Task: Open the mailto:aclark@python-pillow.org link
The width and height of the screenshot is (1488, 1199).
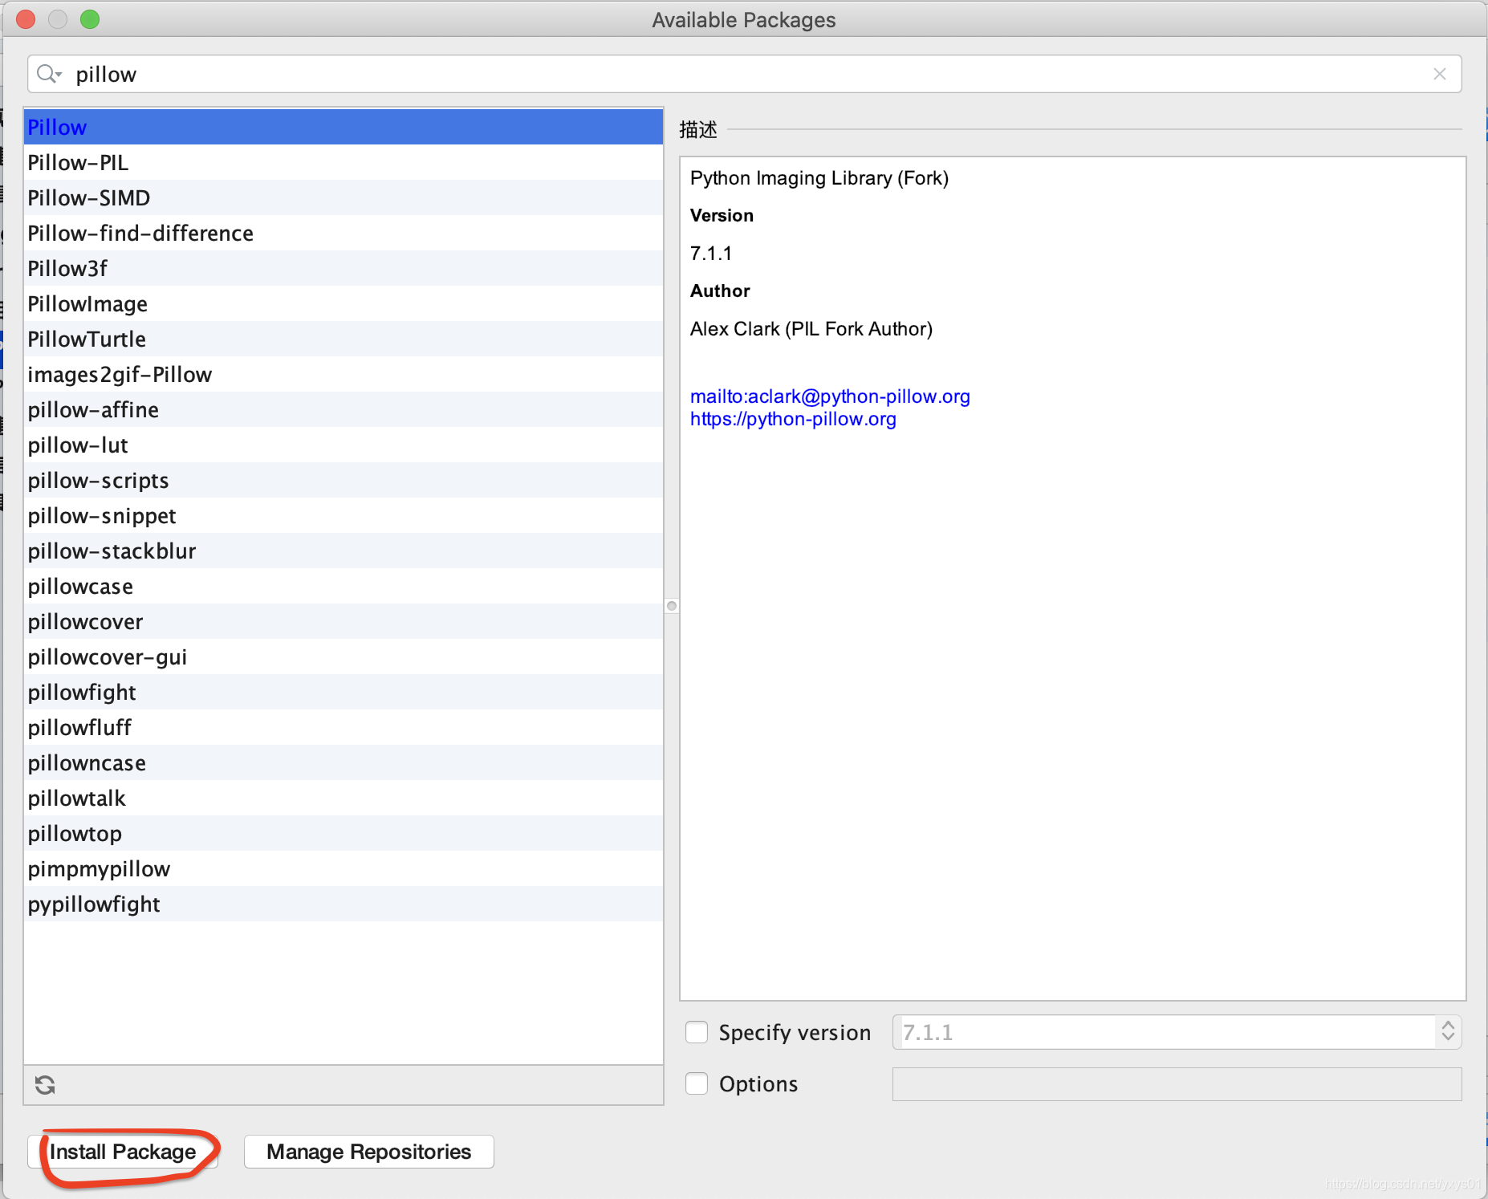Action: click(x=830, y=396)
